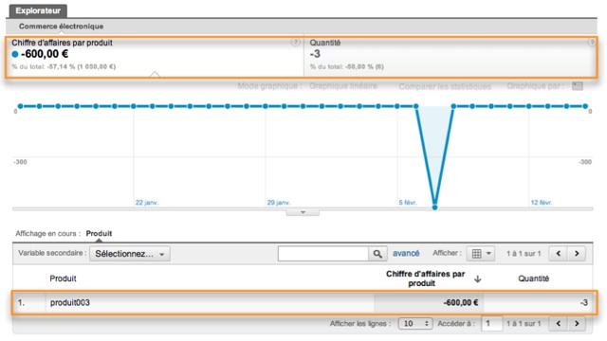Choose the Graphique linéaire chart mode
The height and width of the screenshot is (341, 607).
pyautogui.click(x=343, y=86)
